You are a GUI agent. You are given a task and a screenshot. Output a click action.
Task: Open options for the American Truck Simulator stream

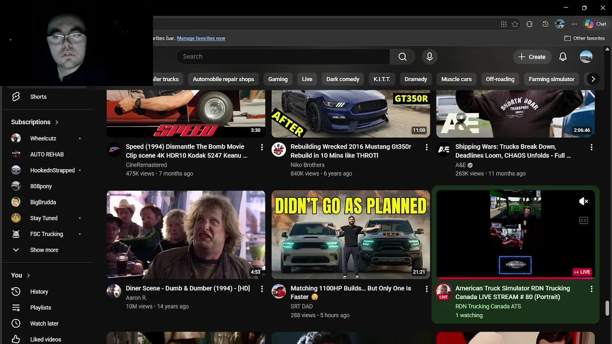(591, 289)
